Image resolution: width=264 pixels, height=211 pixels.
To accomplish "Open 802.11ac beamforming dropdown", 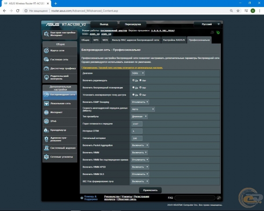I will 140,182.
